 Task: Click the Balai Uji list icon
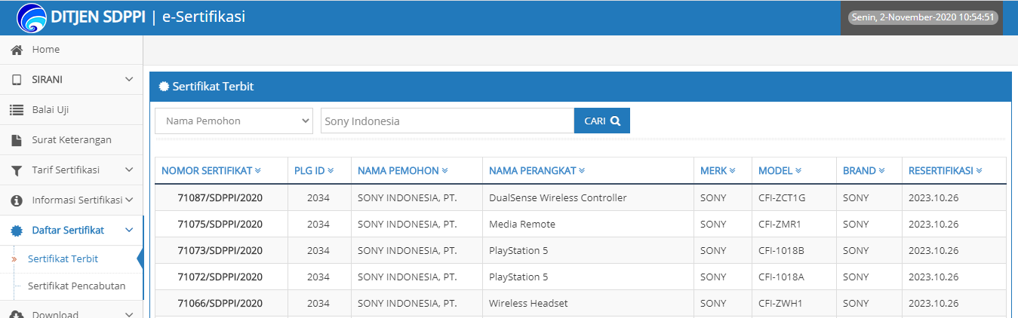(x=17, y=110)
